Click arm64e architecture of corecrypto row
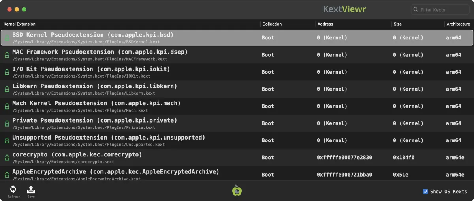 point(455,158)
